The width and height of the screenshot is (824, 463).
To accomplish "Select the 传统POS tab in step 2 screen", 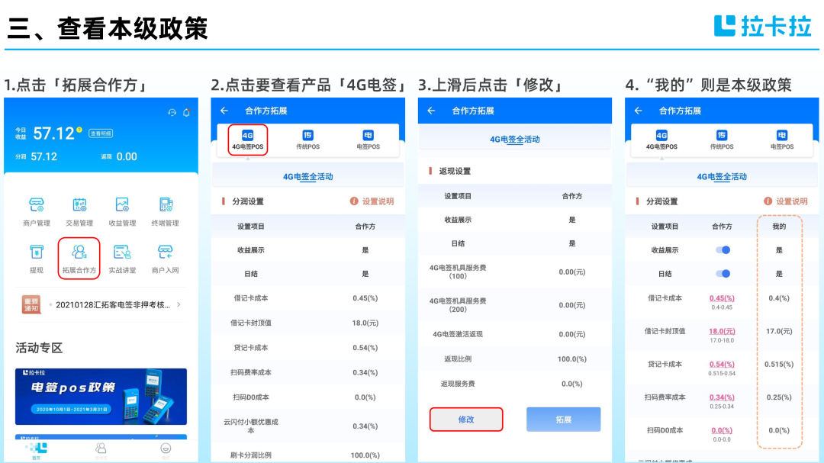I will coord(308,140).
